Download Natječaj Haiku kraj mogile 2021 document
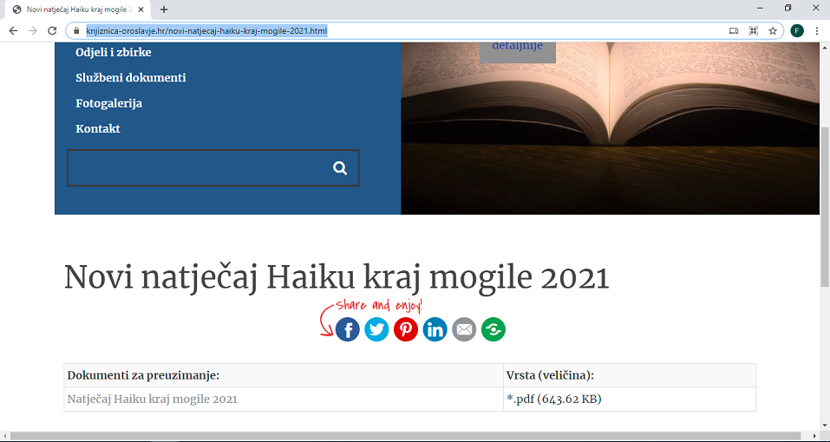 153,400
